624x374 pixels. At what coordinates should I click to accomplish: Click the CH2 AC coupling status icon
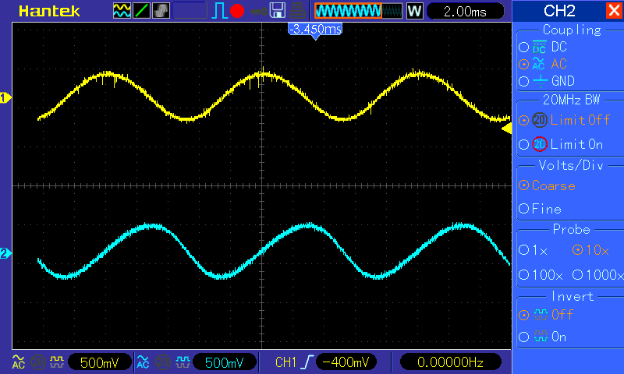pyautogui.click(x=143, y=362)
